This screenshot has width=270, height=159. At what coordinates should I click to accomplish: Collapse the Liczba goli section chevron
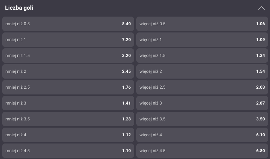point(261,8)
